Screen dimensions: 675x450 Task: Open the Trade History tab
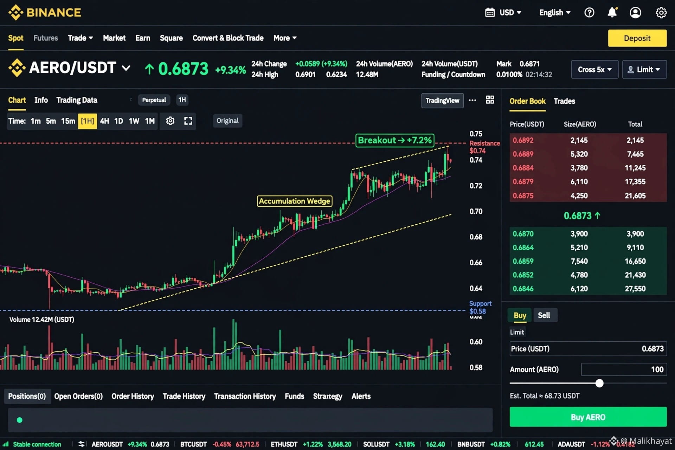tap(184, 396)
